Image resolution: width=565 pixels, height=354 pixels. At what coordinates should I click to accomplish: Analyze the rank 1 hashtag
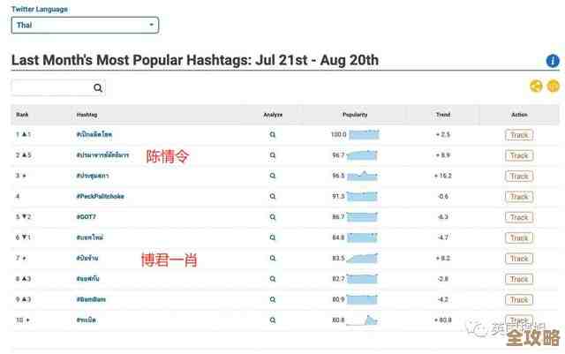[x=273, y=135]
